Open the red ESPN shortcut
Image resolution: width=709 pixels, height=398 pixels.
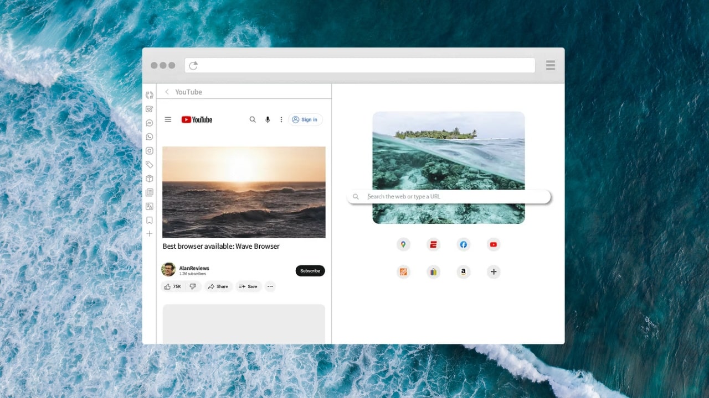click(x=433, y=244)
